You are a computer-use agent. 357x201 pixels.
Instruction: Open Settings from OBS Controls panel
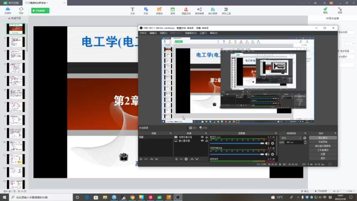[x=323, y=154]
